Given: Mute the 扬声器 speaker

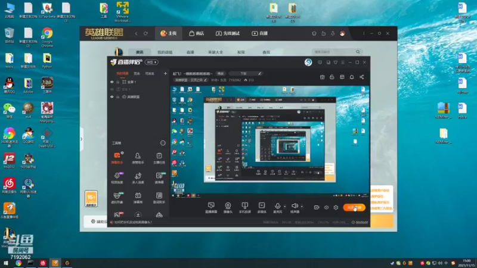Looking at the screenshot, I should click(295, 208).
